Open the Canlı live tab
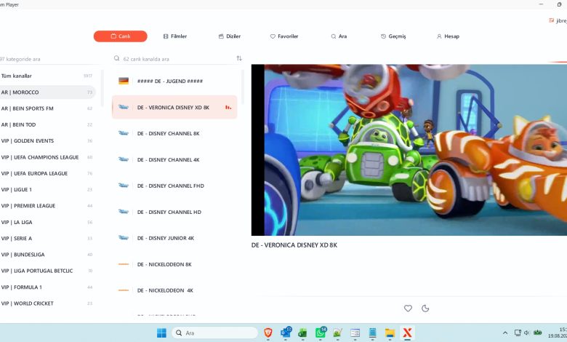Screen dimensions: 567x342 (121, 36)
